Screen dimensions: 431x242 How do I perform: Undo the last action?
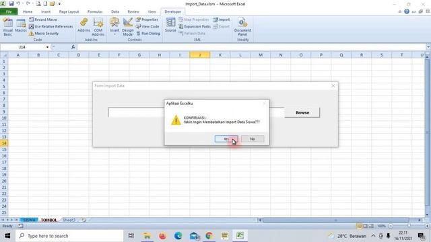tap(18, 4)
